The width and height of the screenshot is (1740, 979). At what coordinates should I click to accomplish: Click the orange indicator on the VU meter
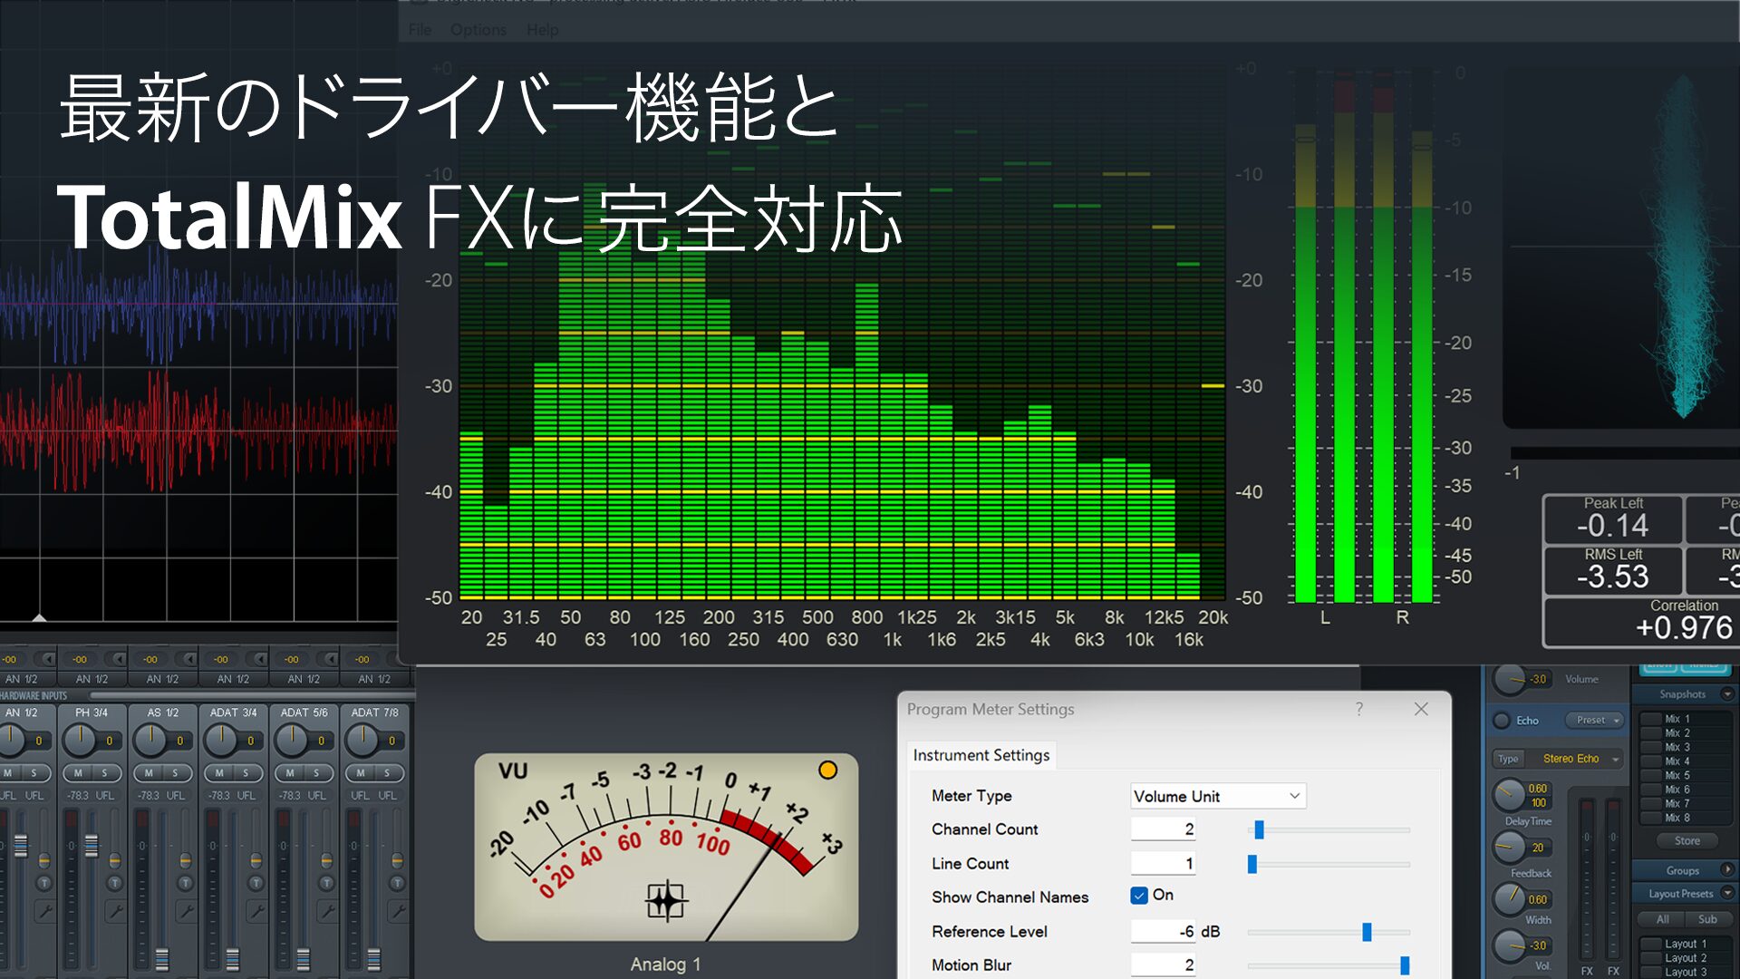point(827,770)
